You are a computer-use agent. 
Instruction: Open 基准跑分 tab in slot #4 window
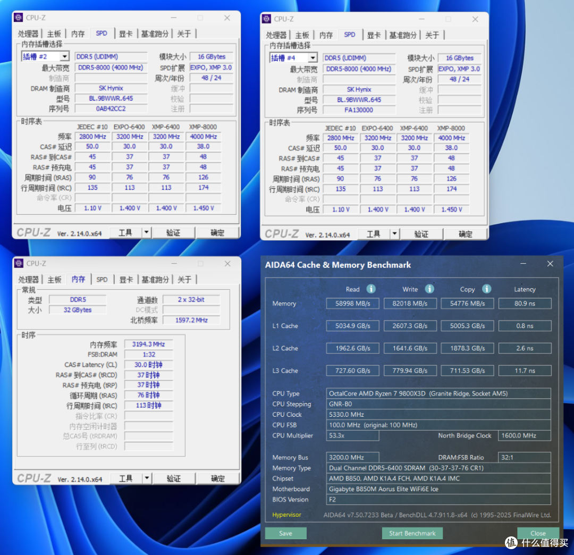point(403,35)
